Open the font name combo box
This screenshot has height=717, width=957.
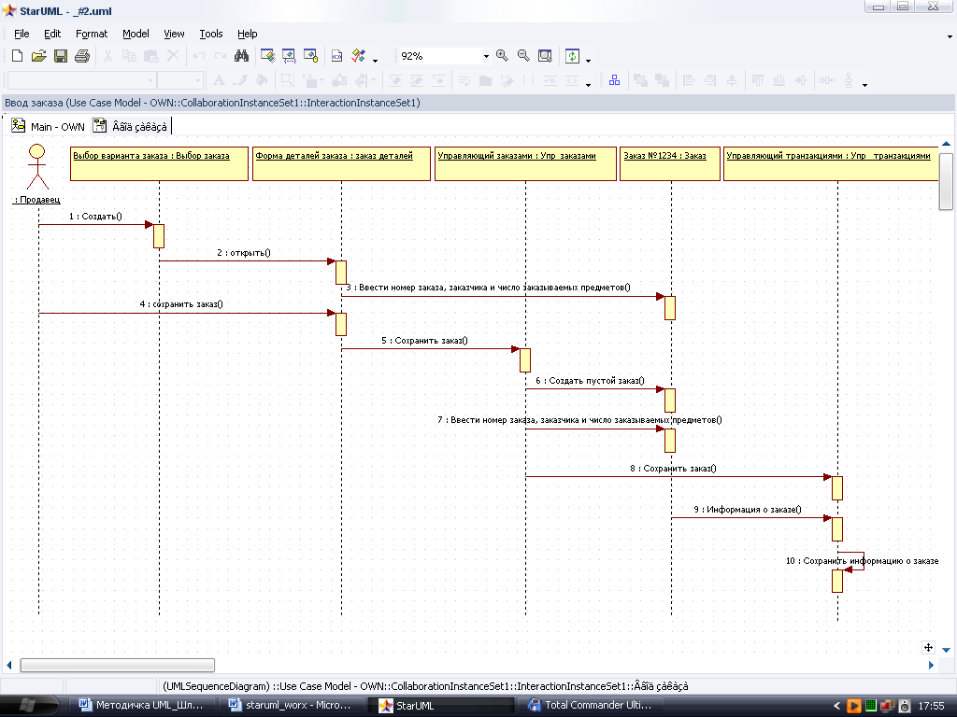81,80
